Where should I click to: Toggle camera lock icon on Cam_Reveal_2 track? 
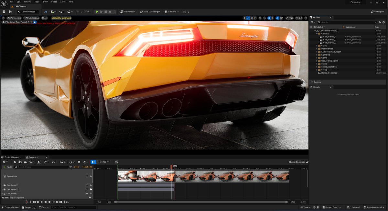click(91, 189)
